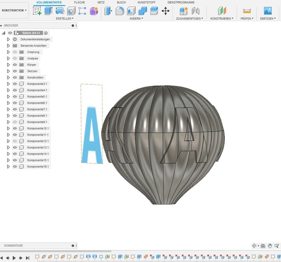Image resolution: width=281 pixels, height=262 pixels.
Task: Expand Komponente10:1 tree node
Action: [8, 128]
